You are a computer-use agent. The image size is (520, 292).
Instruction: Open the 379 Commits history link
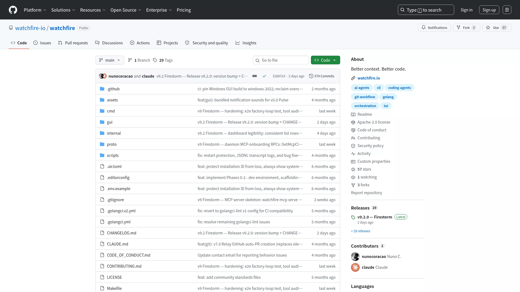tap(321, 76)
